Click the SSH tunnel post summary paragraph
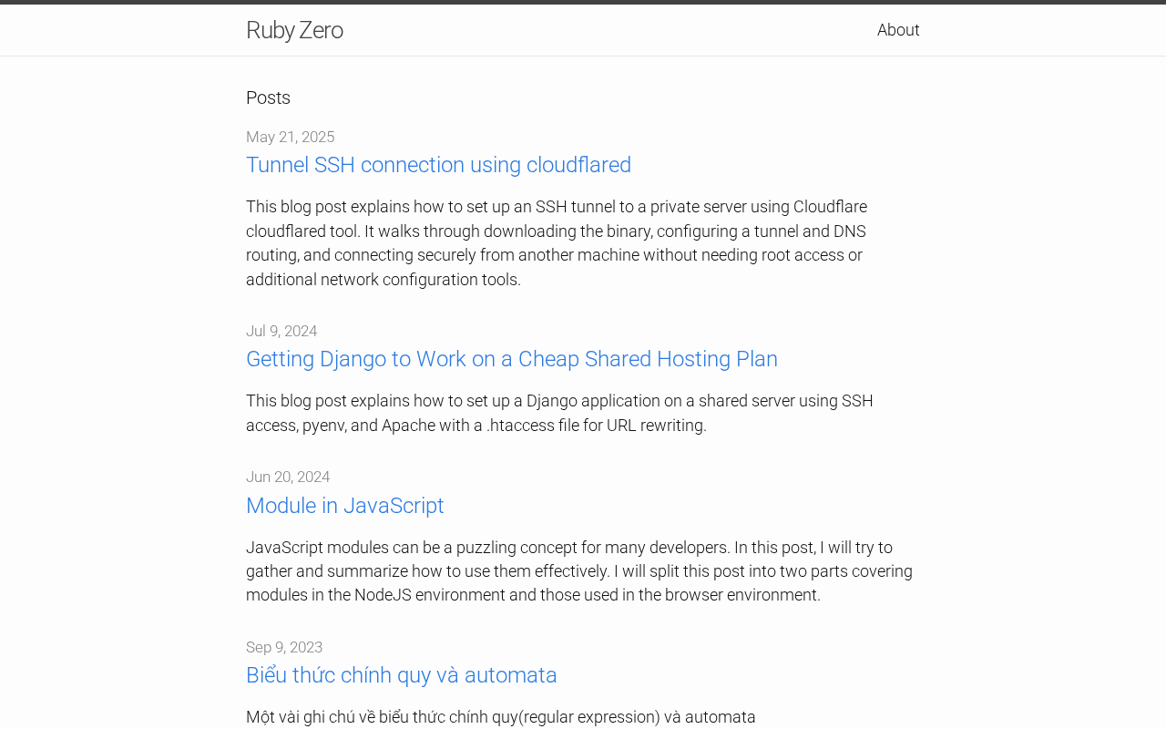1166x729 pixels. pyautogui.click(x=556, y=243)
